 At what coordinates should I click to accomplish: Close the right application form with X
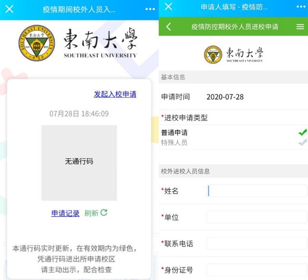(x=169, y=7)
